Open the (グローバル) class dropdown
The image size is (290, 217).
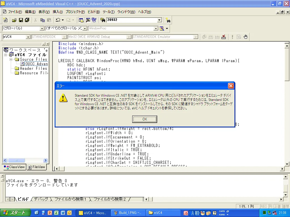[x=42, y=29]
